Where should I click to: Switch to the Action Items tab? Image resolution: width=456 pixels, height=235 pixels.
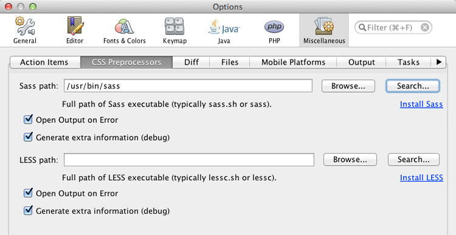tap(44, 62)
